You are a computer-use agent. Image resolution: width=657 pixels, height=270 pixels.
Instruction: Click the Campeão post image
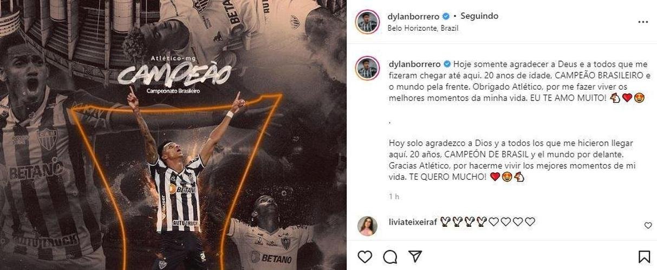[x=173, y=135]
